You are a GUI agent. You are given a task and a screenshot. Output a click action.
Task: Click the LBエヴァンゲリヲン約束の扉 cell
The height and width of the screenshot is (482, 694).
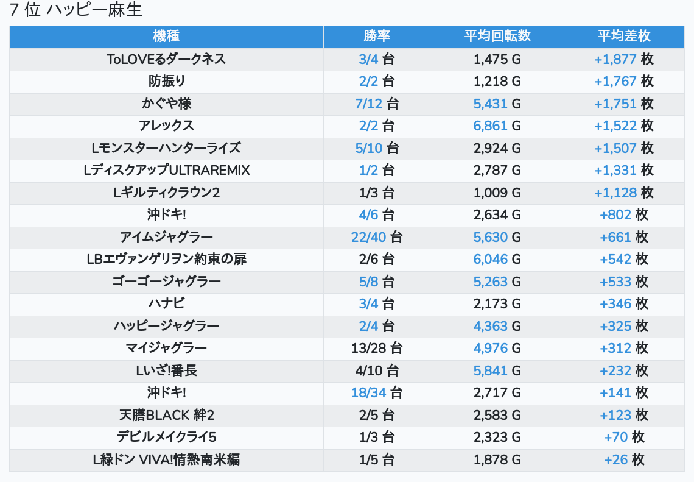[x=166, y=260]
